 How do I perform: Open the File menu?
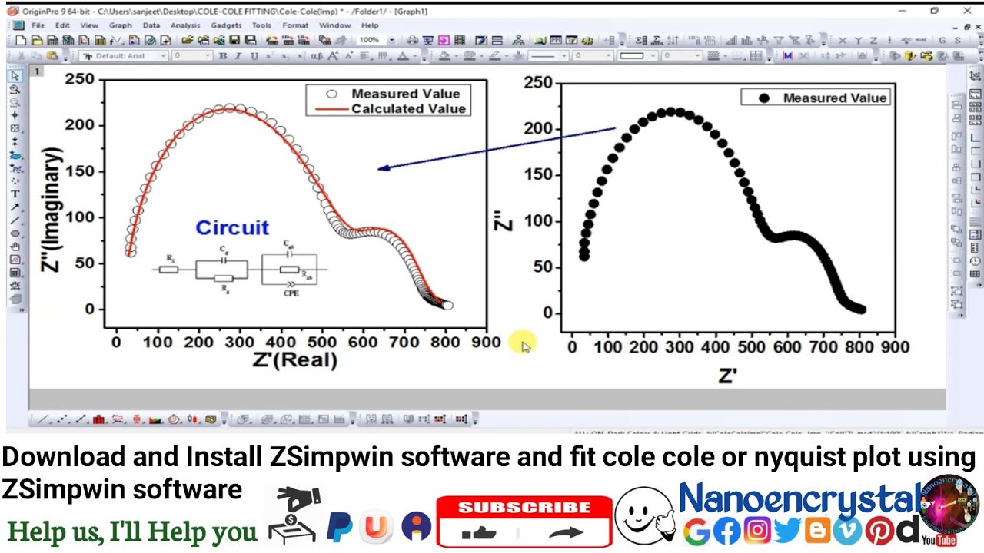[38, 25]
